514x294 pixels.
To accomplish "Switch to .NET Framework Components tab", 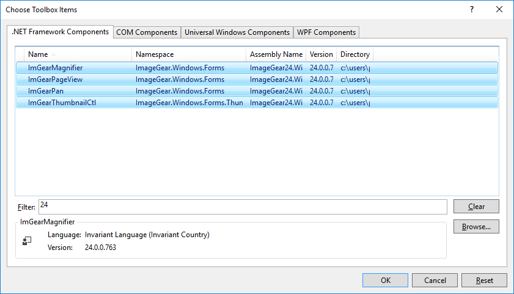I will click(x=61, y=32).
